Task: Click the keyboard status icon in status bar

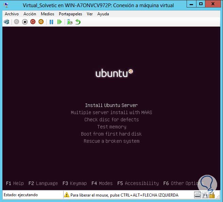Action: pos(197,195)
